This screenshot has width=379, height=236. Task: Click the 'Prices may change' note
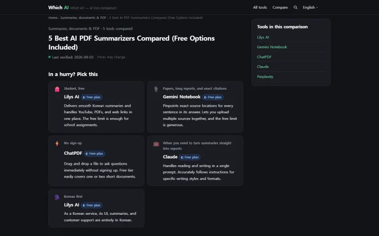[x=111, y=57]
